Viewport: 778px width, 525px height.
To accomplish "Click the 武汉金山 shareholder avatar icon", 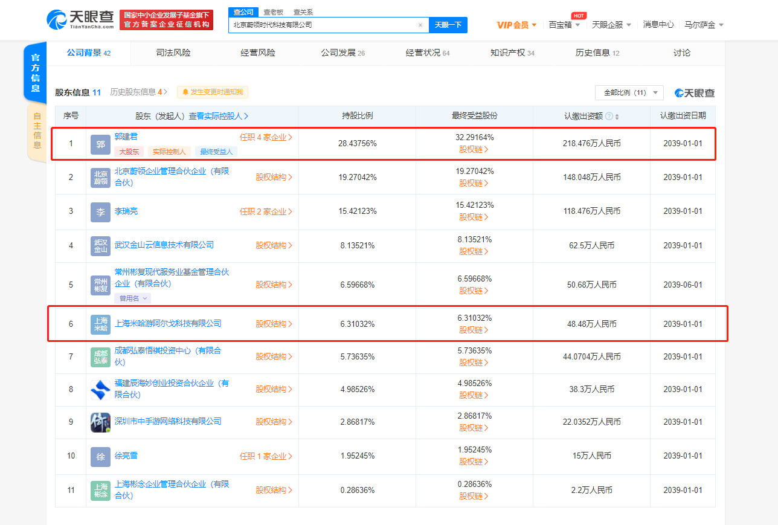I will (101, 246).
